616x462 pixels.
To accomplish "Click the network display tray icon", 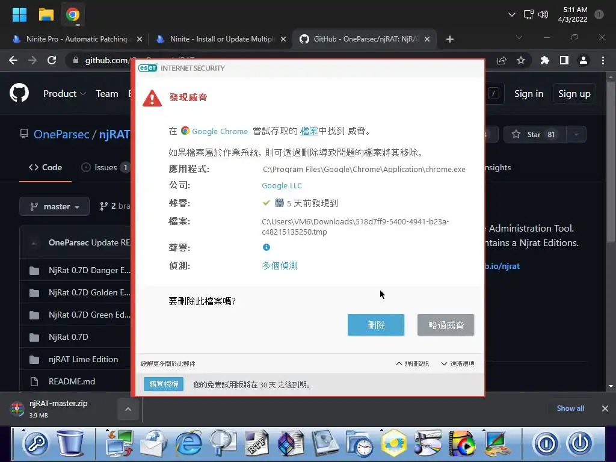I will [528, 14].
